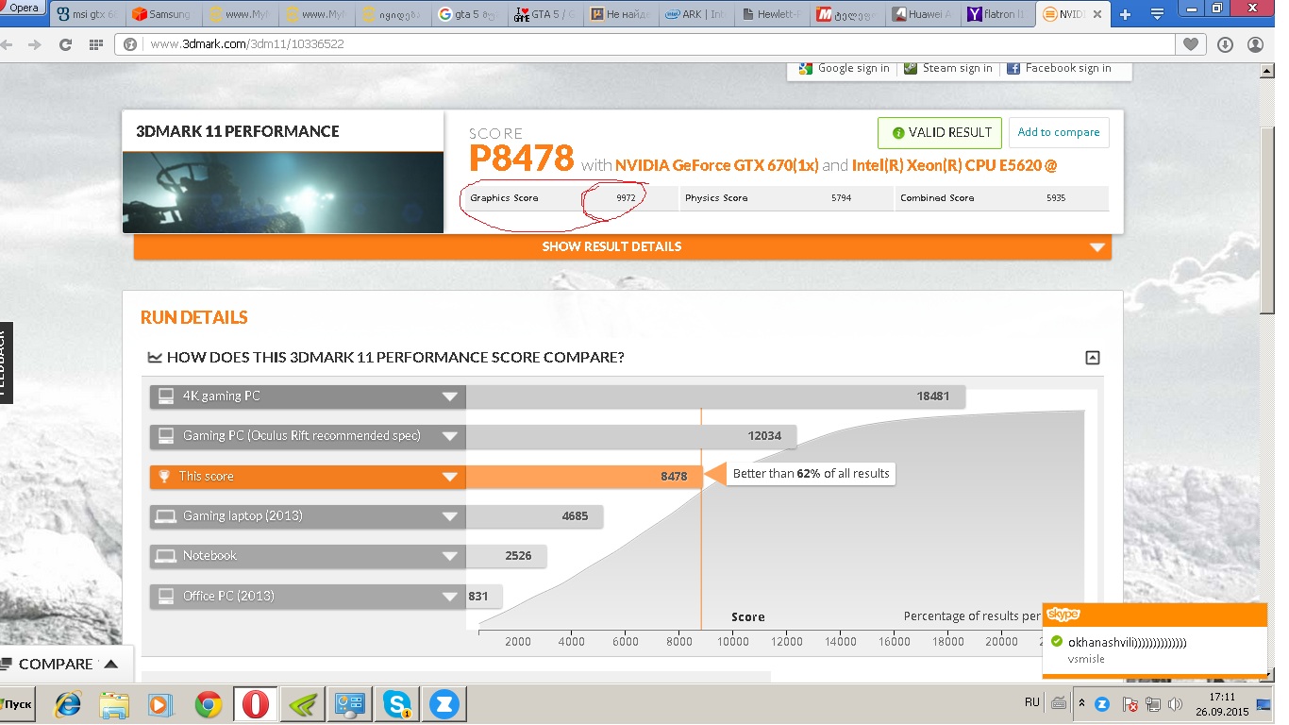This screenshot has width=1289, height=725.
Task: Switch to the 'msi gtx' tab
Action: tap(87, 15)
